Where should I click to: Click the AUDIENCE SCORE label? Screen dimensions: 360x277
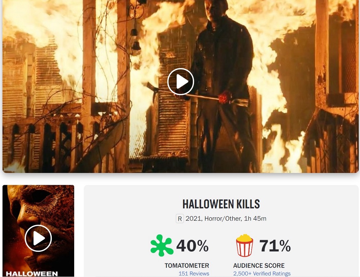point(259,265)
